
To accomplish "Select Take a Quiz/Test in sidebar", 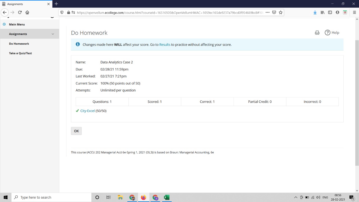I will 20,53.
